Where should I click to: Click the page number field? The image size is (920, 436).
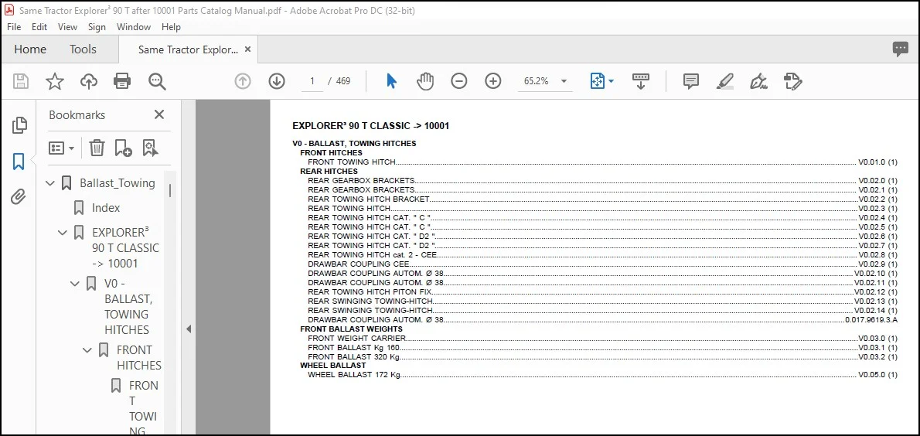click(x=312, y=81)
